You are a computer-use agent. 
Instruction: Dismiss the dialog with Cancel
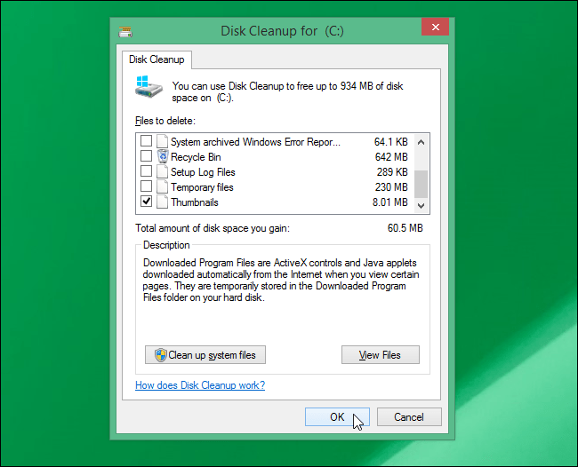pos(409,417)
